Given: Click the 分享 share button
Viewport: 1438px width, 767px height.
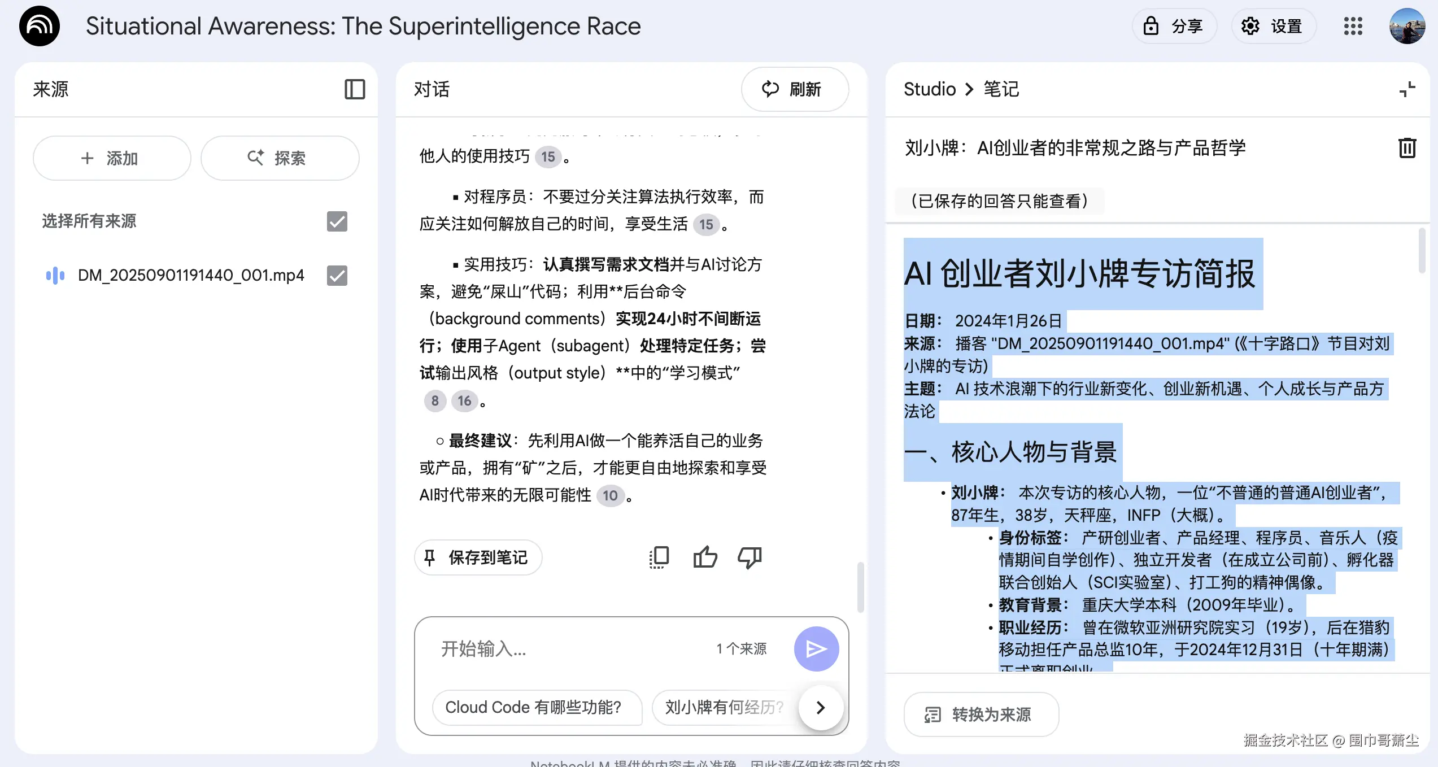Looking at the screenshot, I should [1174, 26].
